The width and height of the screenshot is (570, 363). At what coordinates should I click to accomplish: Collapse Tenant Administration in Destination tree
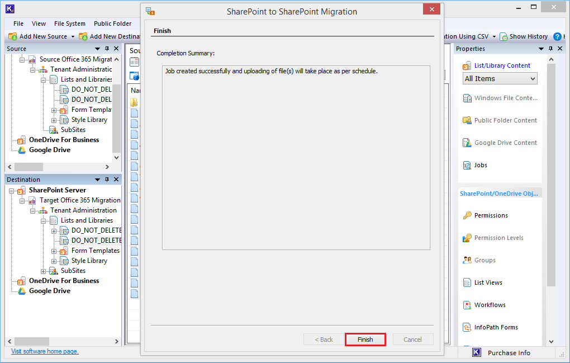[33, 211]
